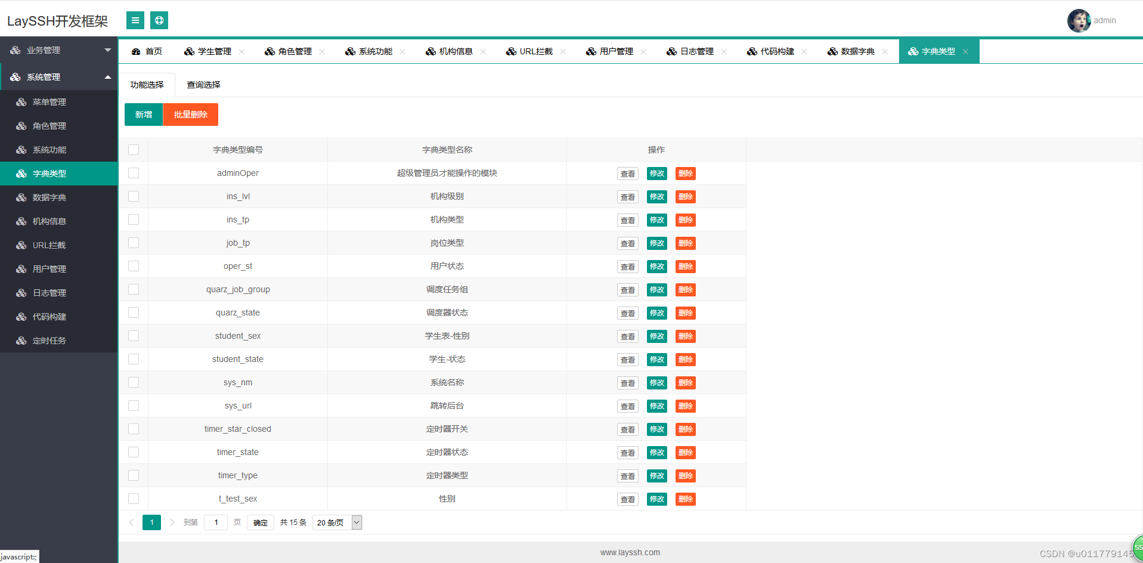Click the 新增 button
The image size is (1143, 563).
point(143,114)
